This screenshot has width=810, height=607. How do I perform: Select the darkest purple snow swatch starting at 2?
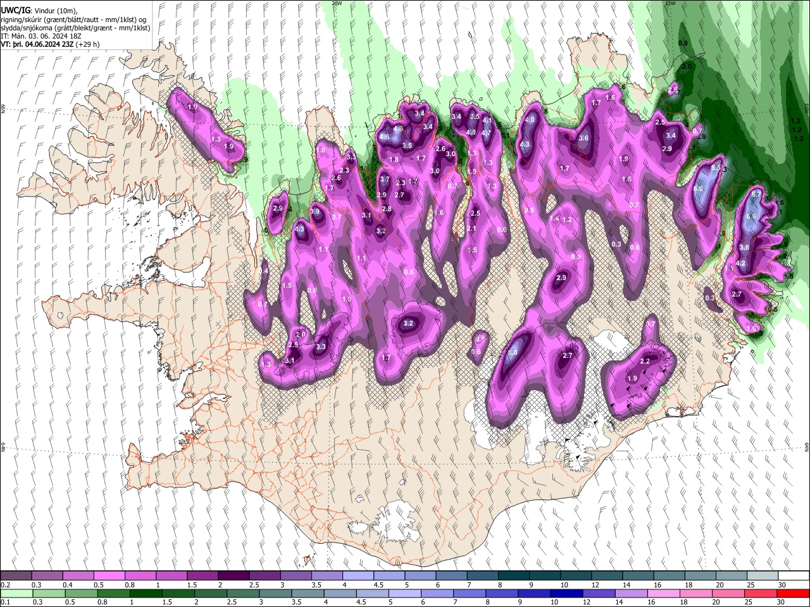234,575
